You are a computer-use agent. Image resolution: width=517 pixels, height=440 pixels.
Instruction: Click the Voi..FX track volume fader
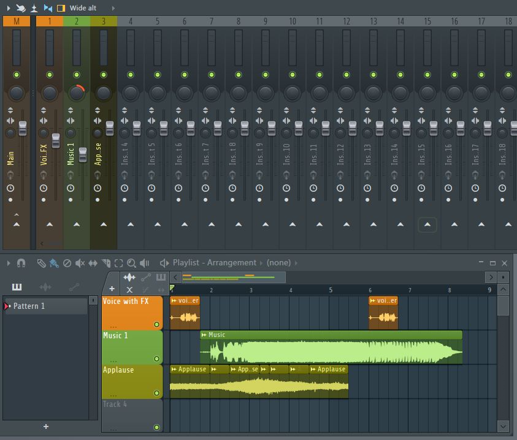click(x=56, y=141)
